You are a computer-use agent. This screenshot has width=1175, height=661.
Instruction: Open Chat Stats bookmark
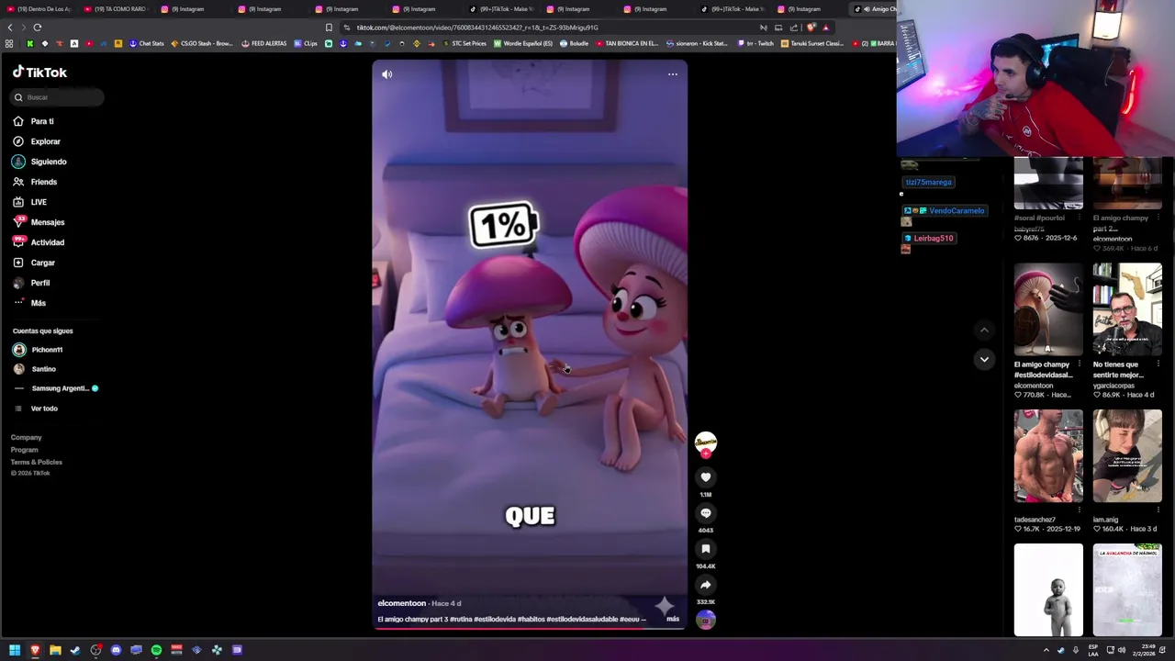coord(147,43)
